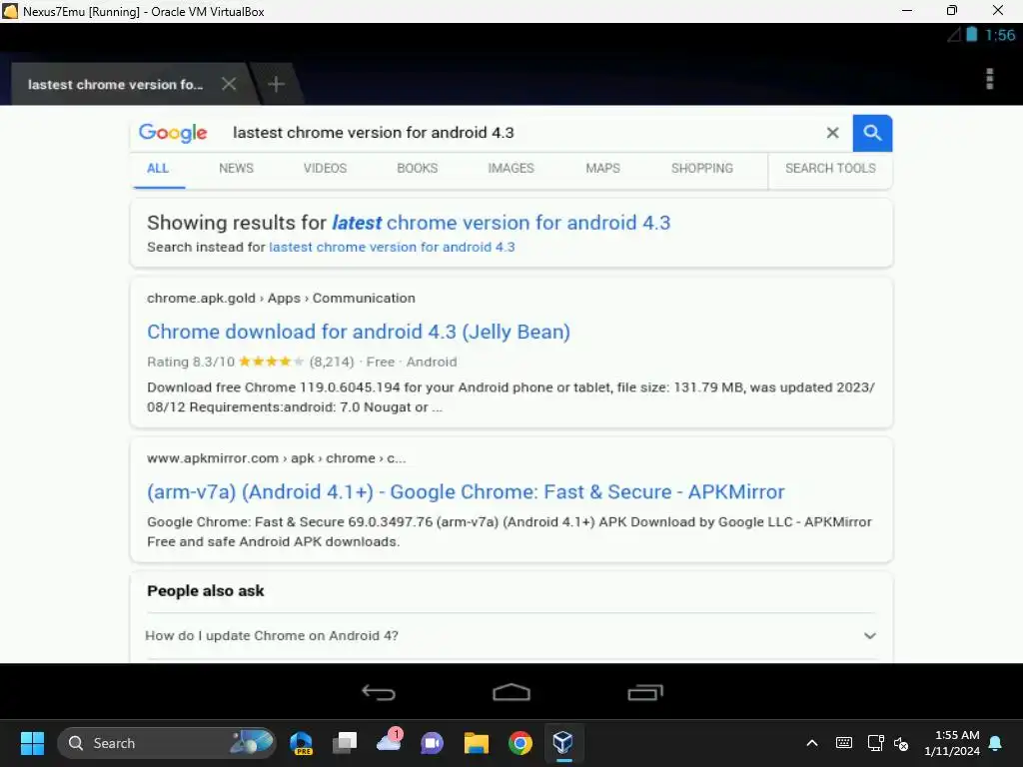Viewport: 1023px width, 767px height.
Task: Open Task View from the taskbar
Action: [345, 743]
